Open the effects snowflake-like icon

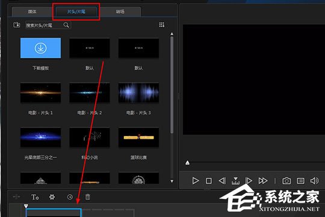[52, 197]
